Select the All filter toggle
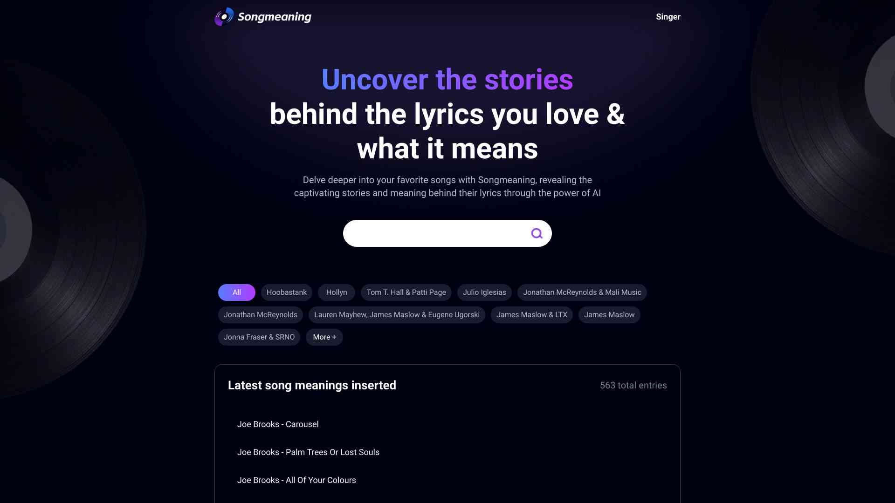 [237, 292]
